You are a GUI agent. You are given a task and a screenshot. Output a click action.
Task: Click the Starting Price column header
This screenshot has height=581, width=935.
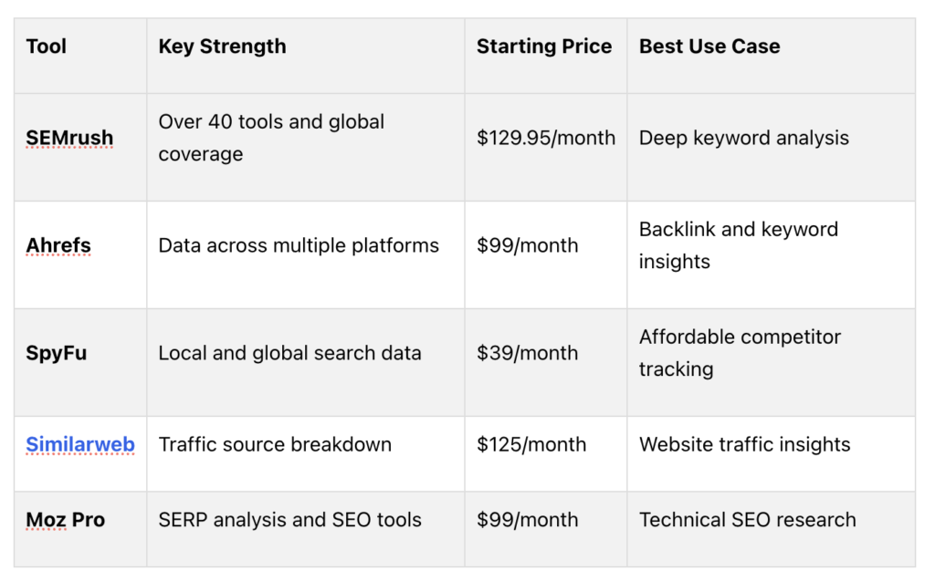click(x=544, y=47)
